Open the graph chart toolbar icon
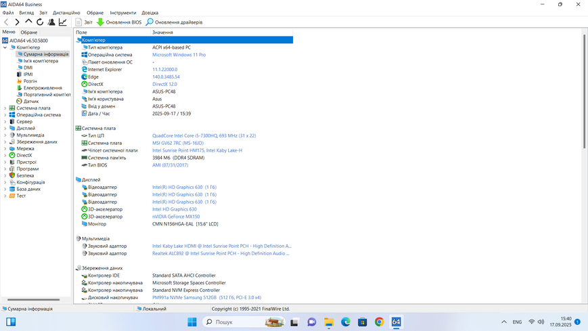The width and height of the screenshot is (588, 331). [63, 22]
